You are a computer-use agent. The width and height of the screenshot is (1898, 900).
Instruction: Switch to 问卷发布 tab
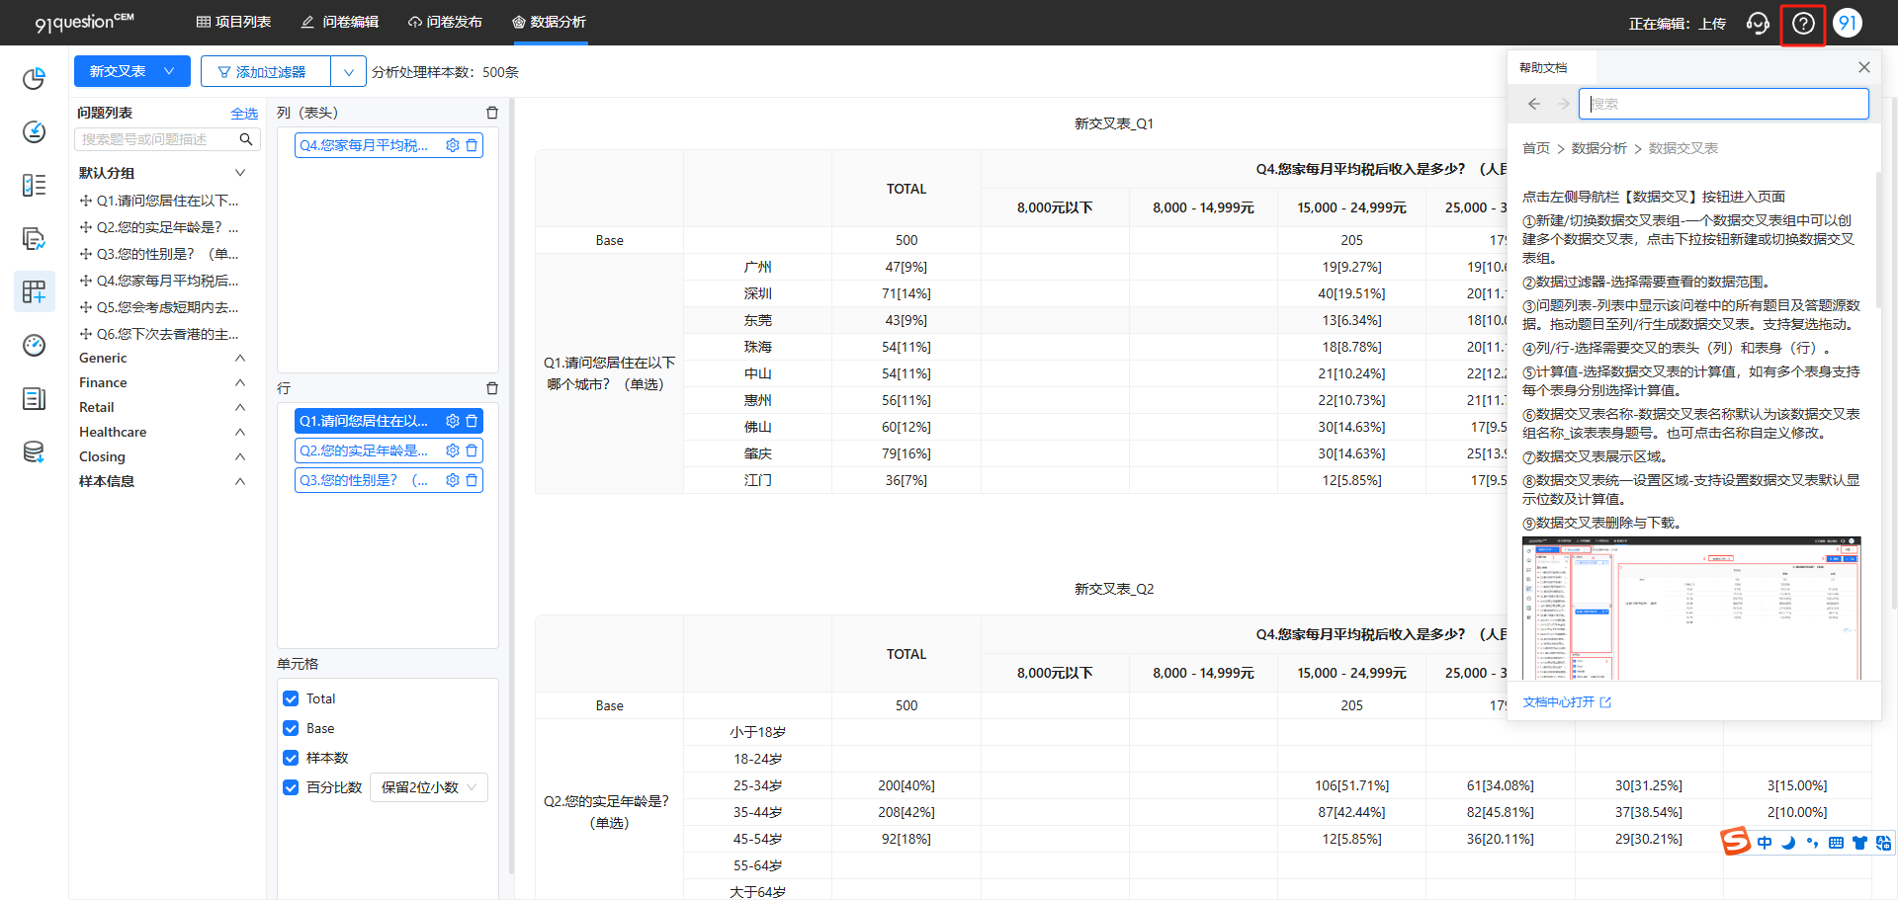click(x=445, y=22)
